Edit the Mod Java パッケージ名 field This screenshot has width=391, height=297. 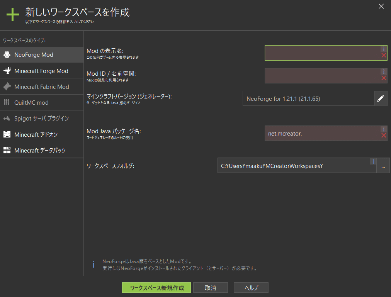(326, 133)
